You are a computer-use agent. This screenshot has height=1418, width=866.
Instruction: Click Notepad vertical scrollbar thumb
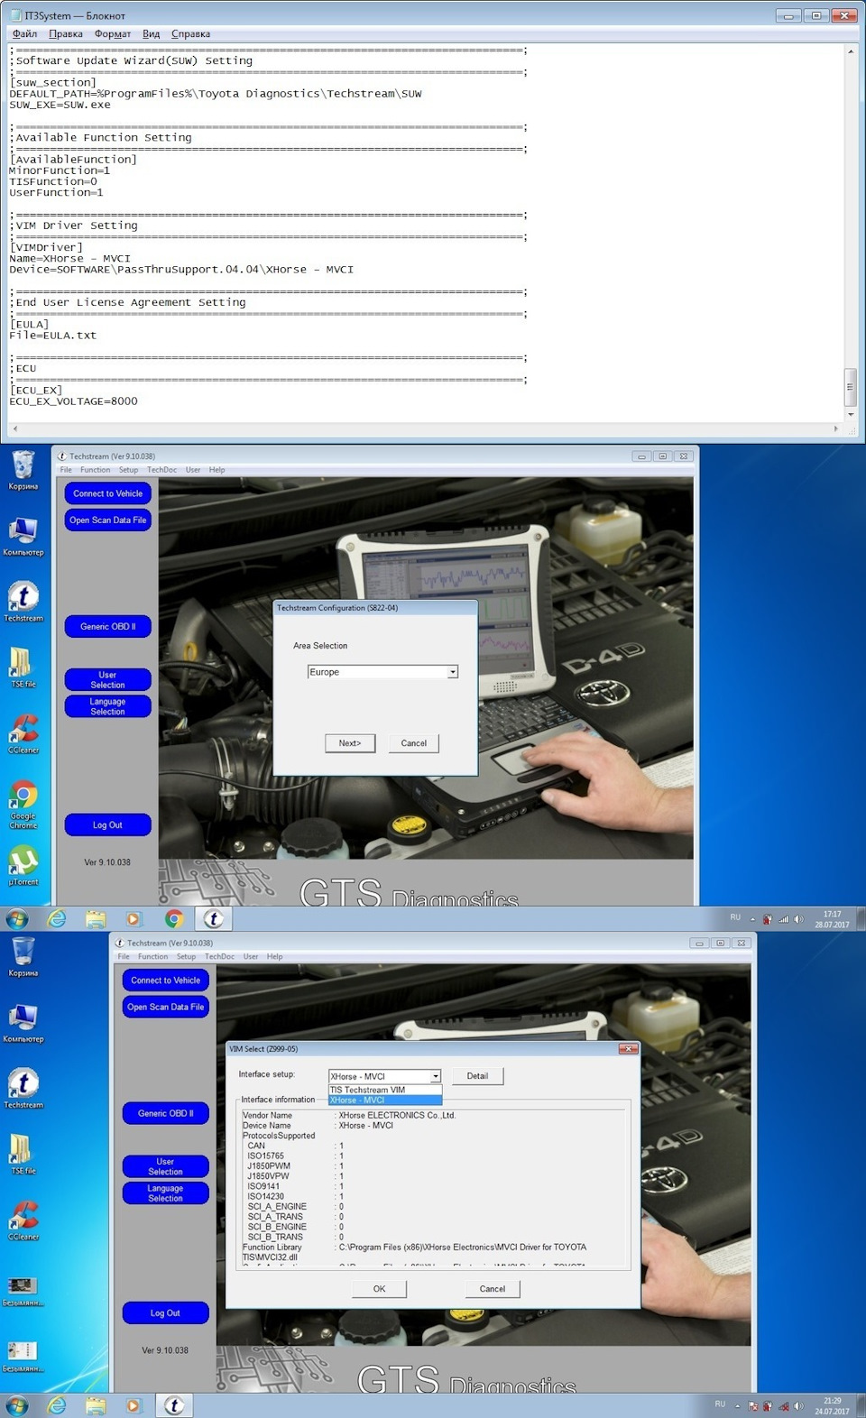pyautogui.click(x=850, y=386)
